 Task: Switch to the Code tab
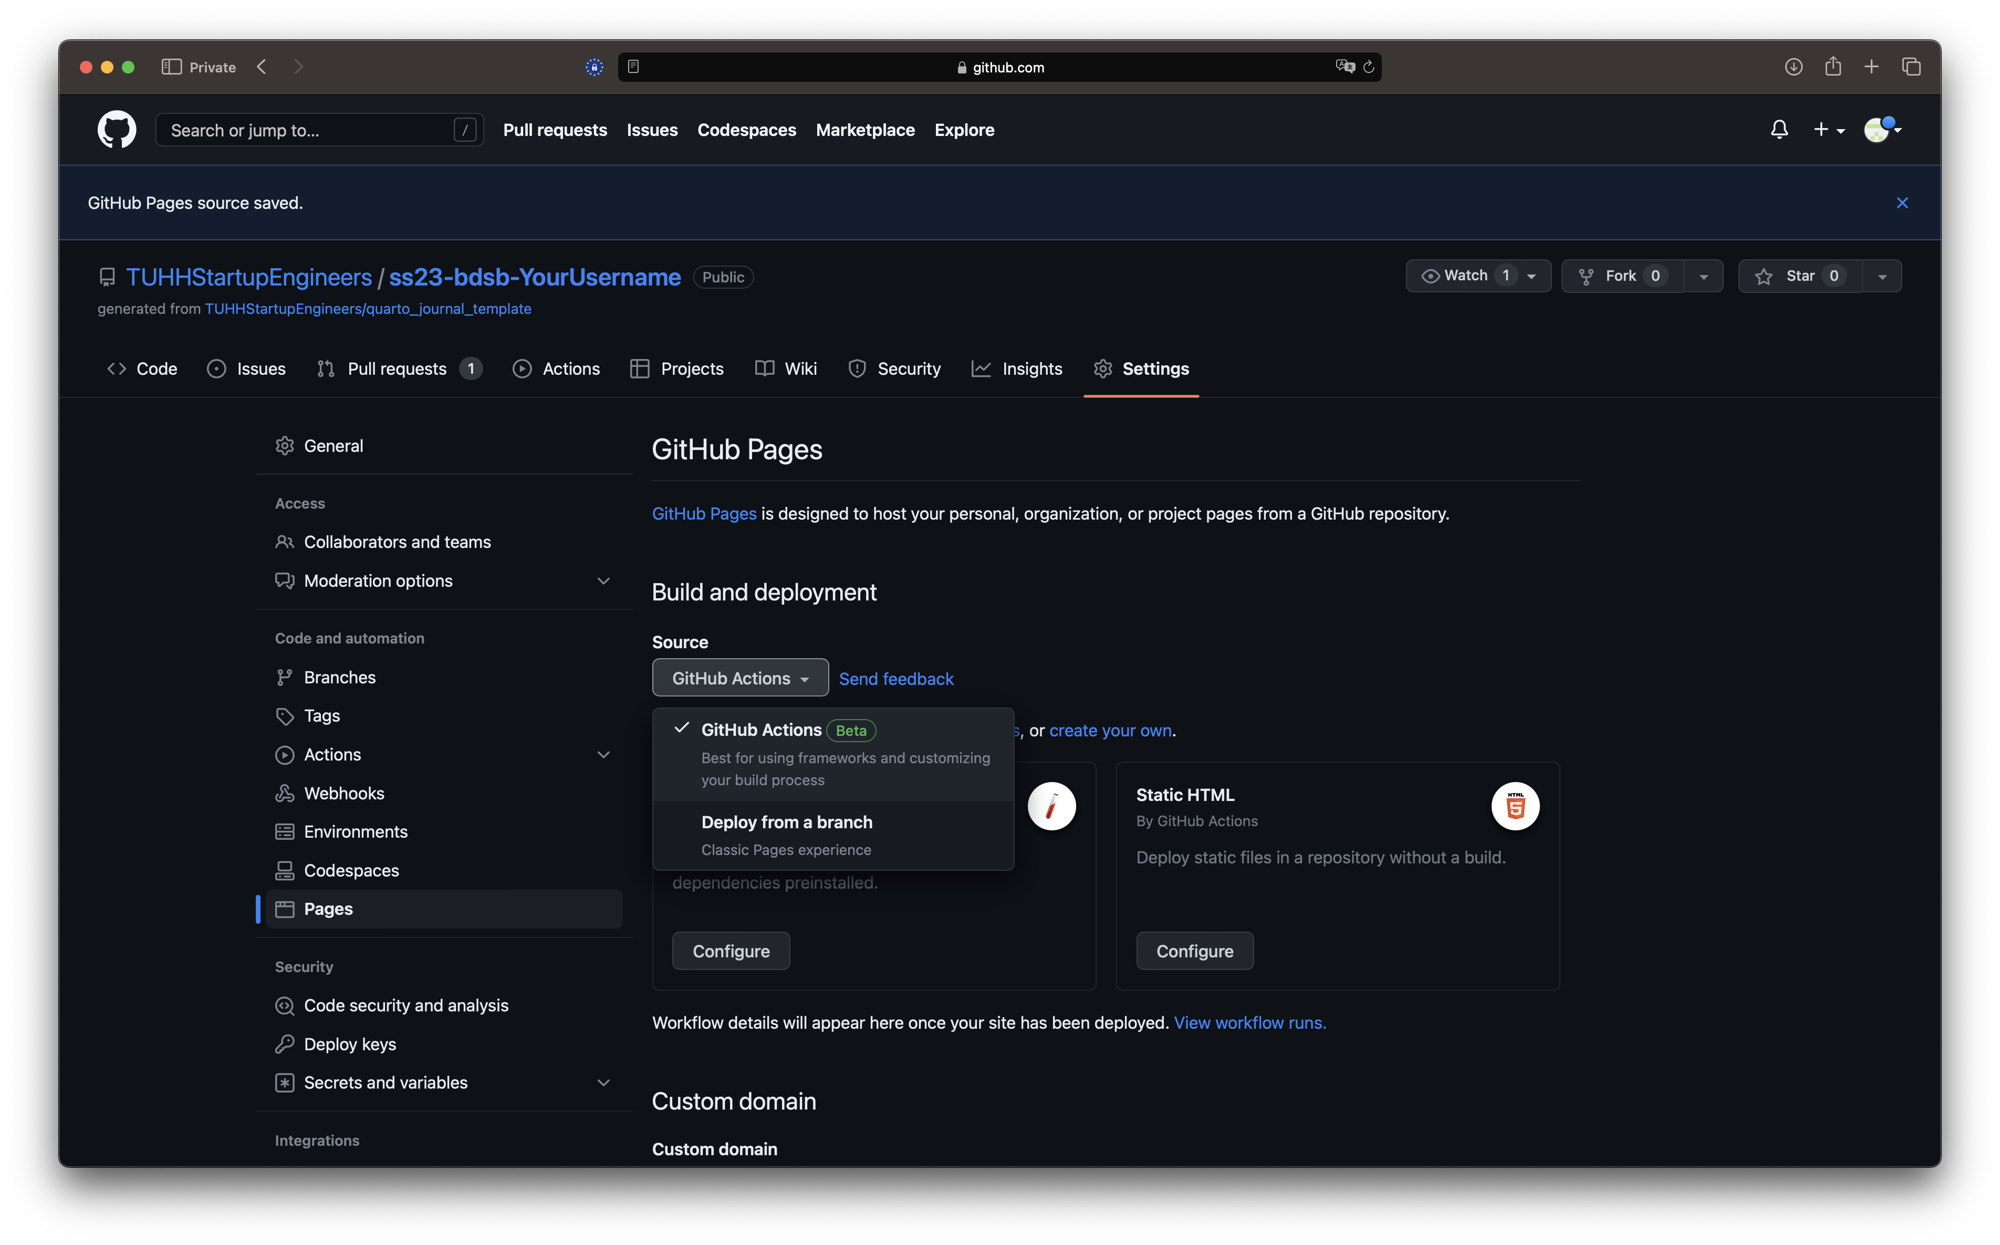click(x=142, y=368)
